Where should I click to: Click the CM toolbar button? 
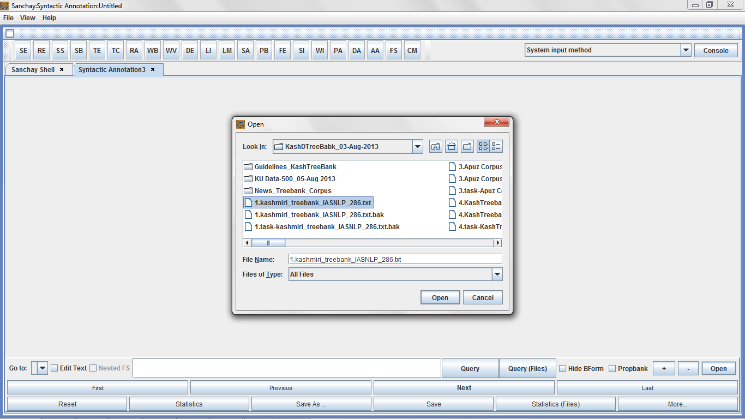(412, 51)
